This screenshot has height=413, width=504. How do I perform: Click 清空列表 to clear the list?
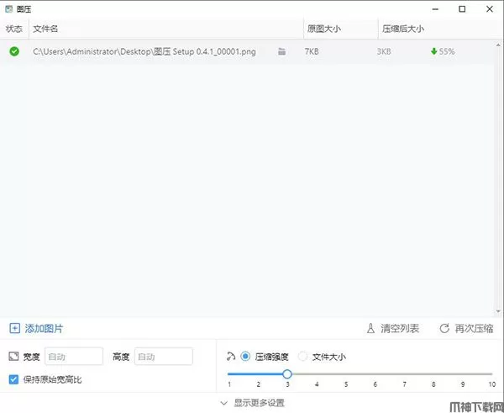(x=393, y=328)
